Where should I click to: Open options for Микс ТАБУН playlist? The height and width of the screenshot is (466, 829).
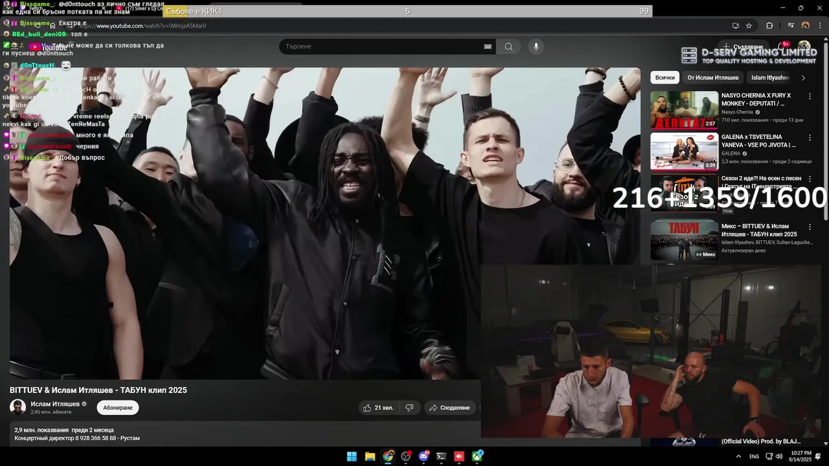[x=810, y=227]
